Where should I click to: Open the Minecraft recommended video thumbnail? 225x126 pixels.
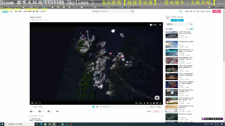point(172,60)
